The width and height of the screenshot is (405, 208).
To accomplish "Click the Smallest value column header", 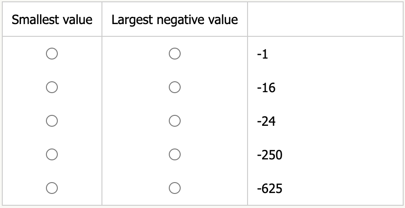I will coord(52,20).
